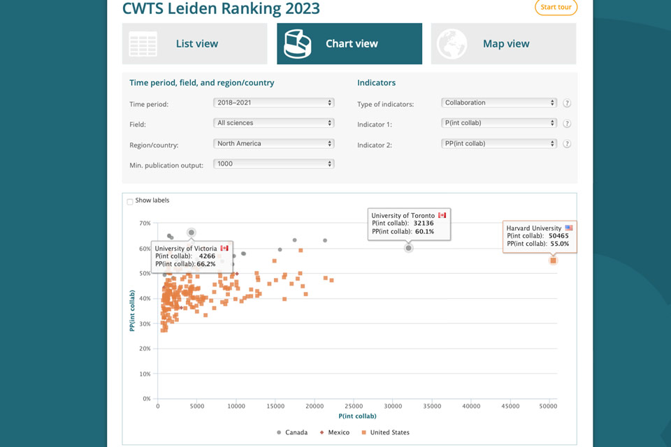Screen dimensions: 671x447
Task: Click the Harvard University data point
Action: tap(554, 261)
